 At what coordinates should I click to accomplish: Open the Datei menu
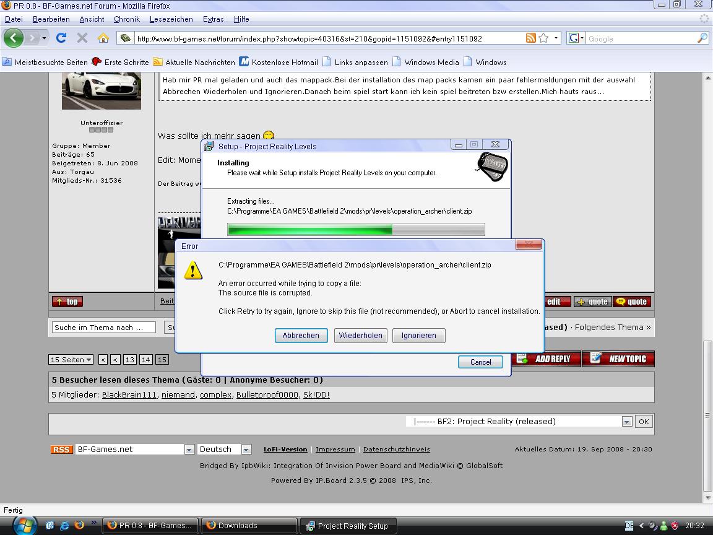click(14, 19)
